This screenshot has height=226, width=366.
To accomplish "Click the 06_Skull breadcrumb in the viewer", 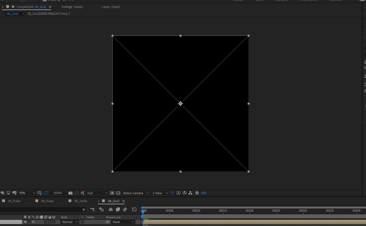I will pyautogui.click(x=13, y=14).
